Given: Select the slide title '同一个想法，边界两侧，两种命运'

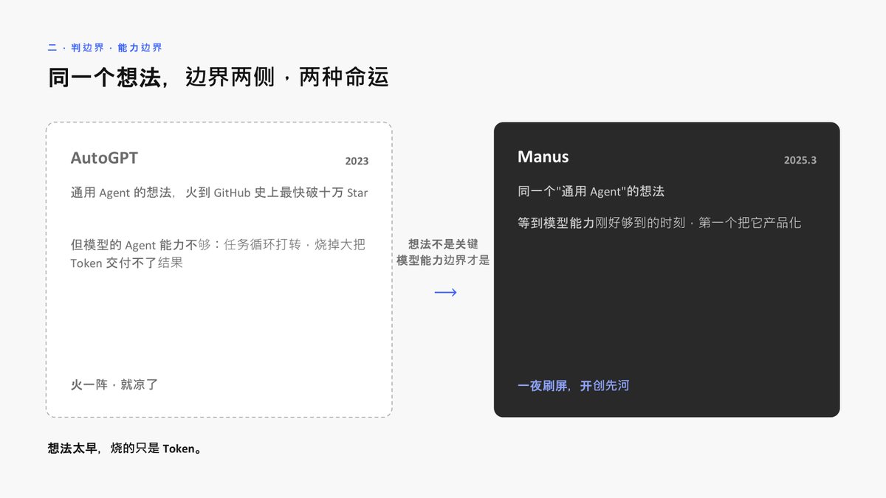Looking at the screenshot, I should coord(219,77).
